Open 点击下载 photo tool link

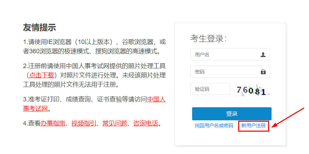pyautogui.click(x=41, y=75)
